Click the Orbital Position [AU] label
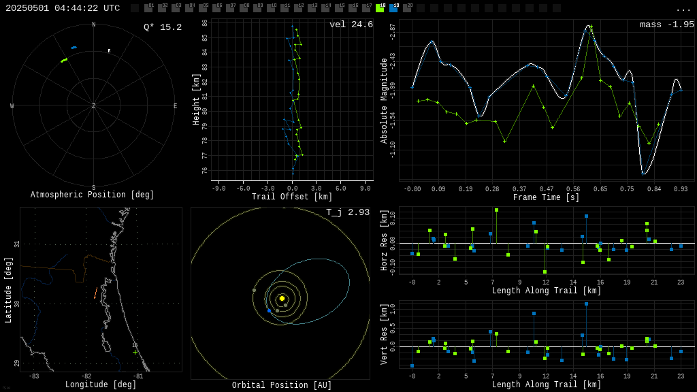The image size is (697, 392). (x=282, y=385)
